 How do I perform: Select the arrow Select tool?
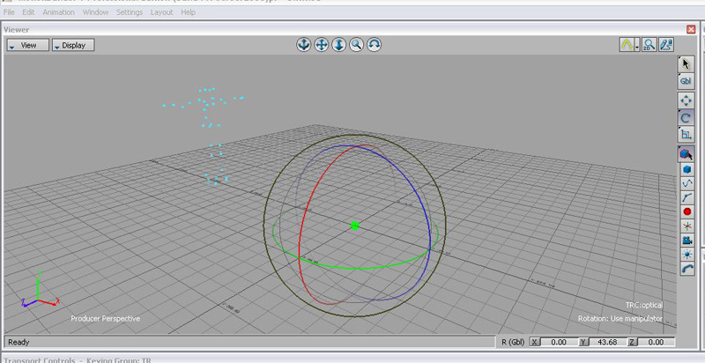coord(686,63)
